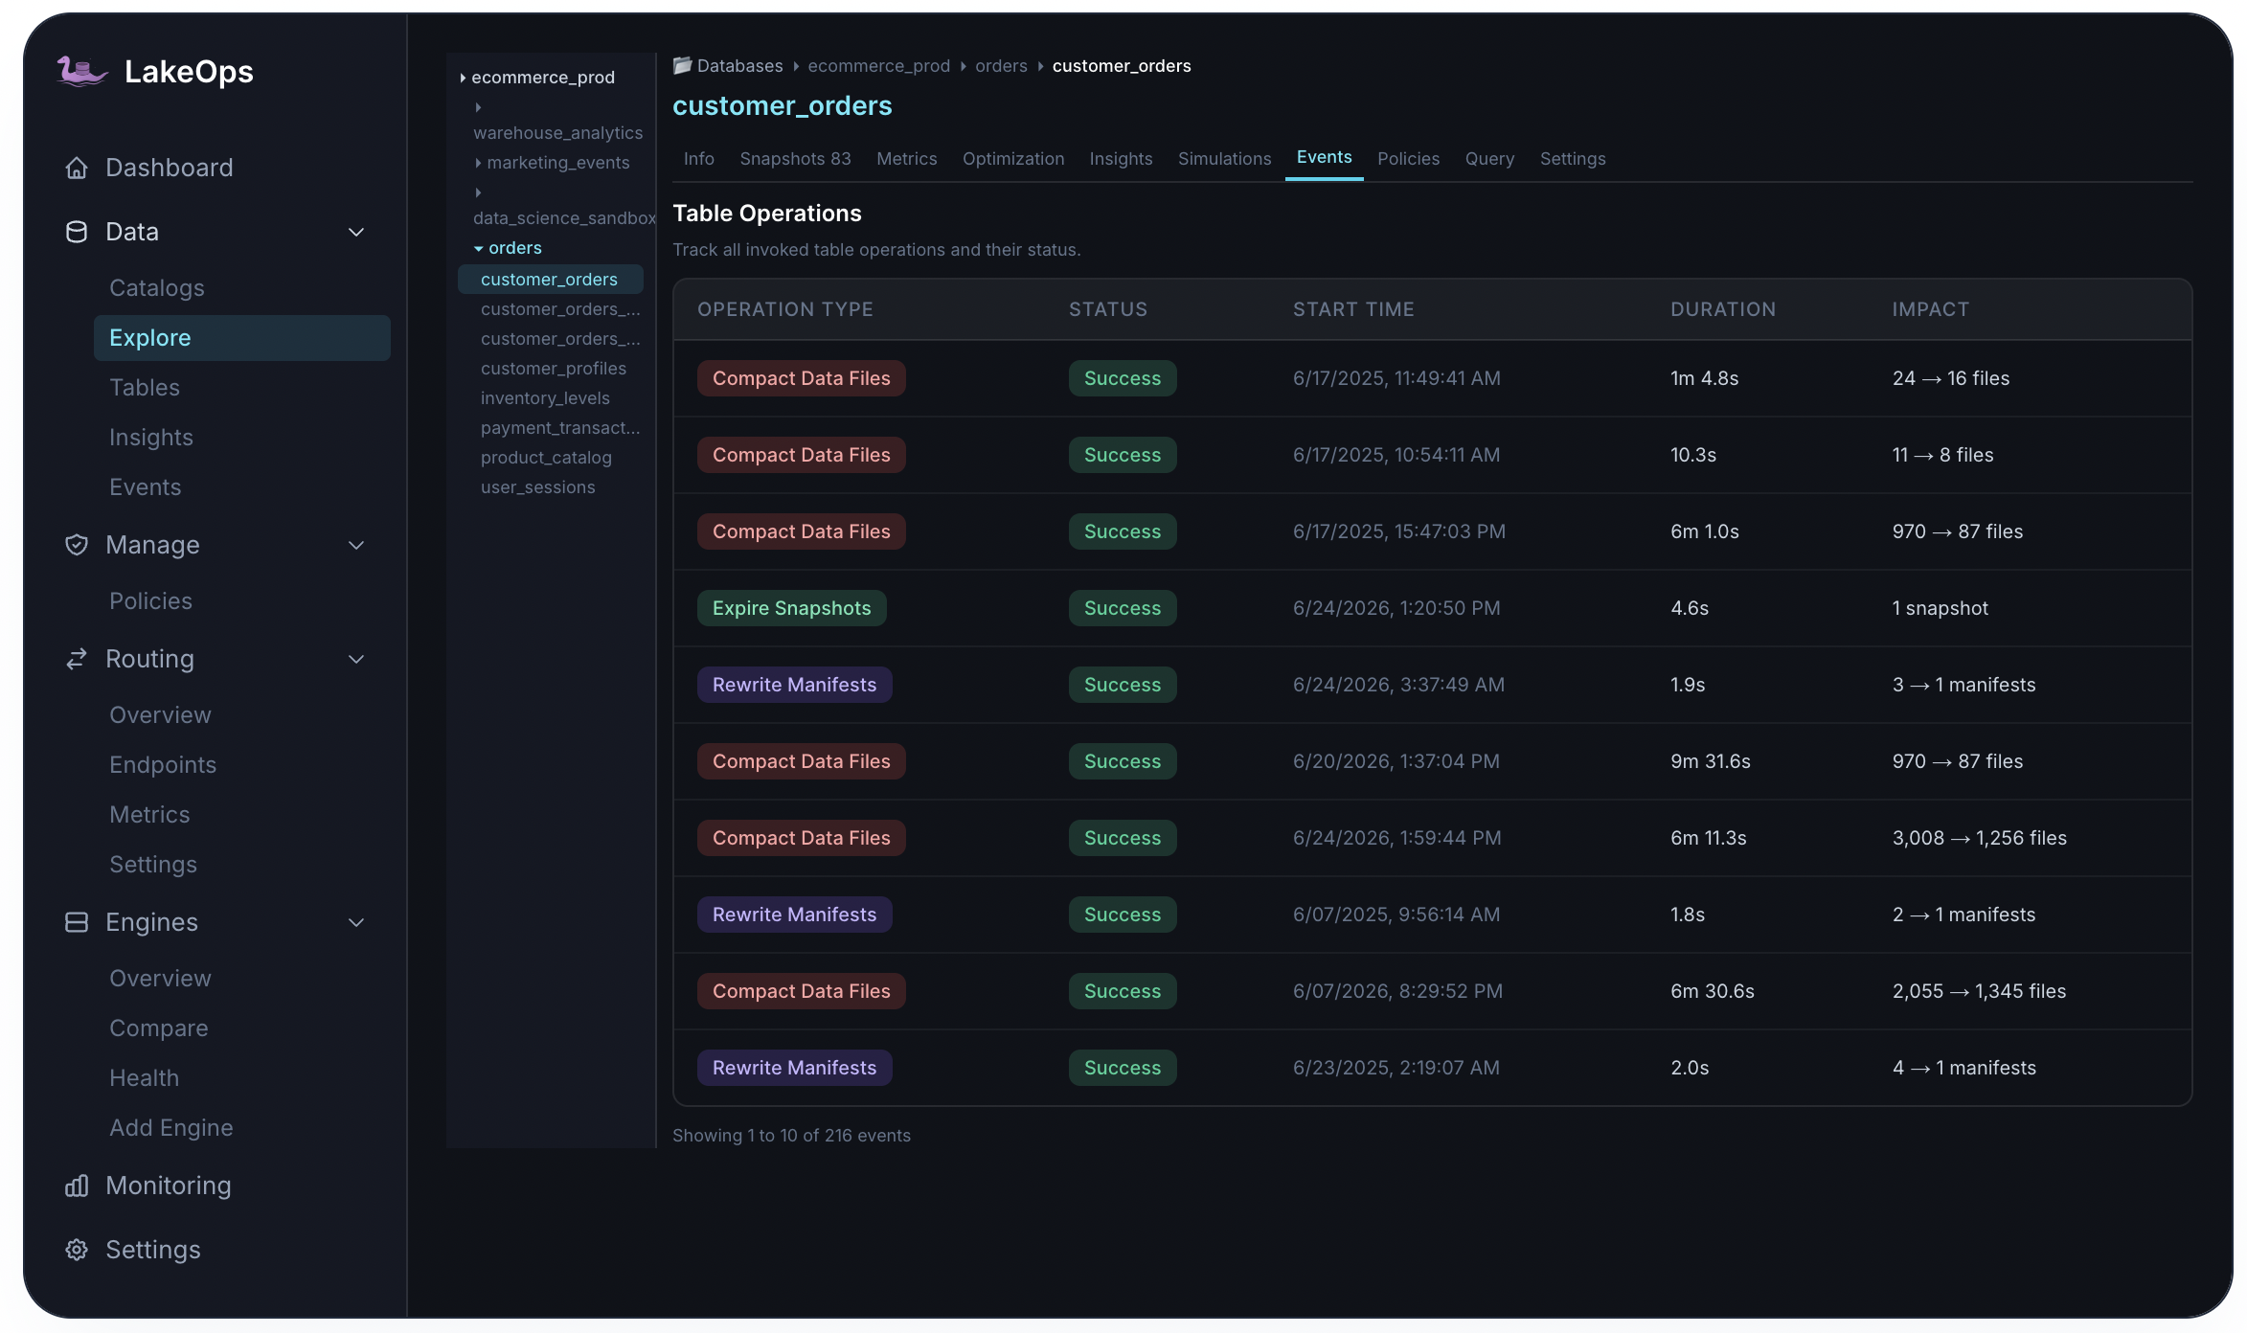Screen dimensions: 2247x1333
Task: Click Compact Data Files badge at 11:49:41 AM
Action: tap(802, 378)
